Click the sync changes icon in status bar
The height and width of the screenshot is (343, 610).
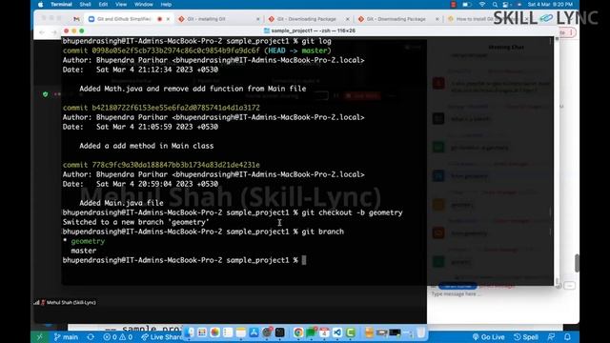click(91, 337)
